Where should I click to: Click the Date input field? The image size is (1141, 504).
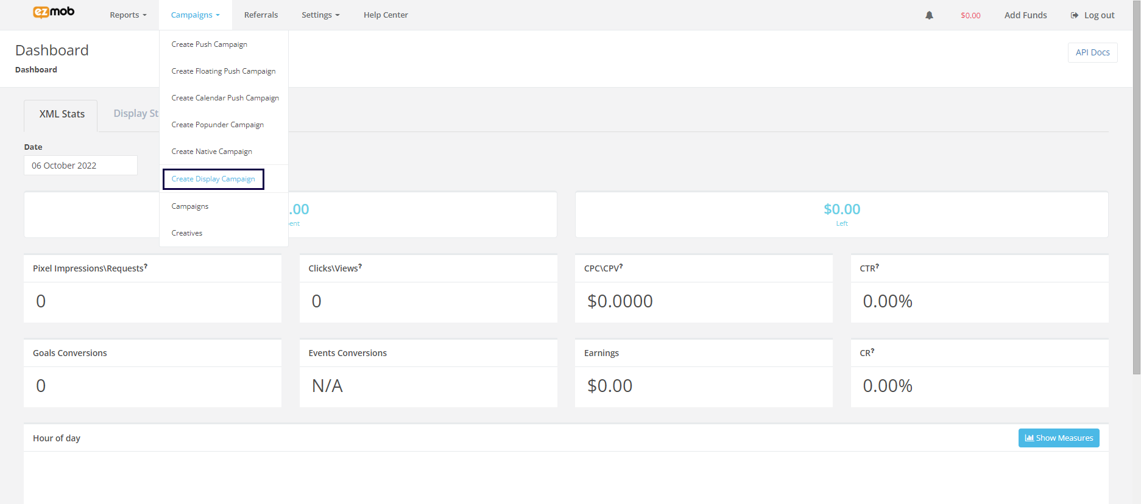pos(80,166)
